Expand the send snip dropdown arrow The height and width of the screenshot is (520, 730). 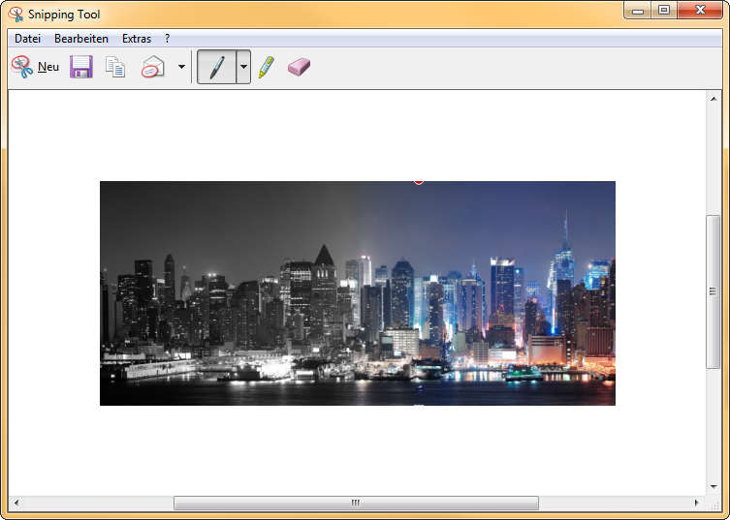(181, 68)
